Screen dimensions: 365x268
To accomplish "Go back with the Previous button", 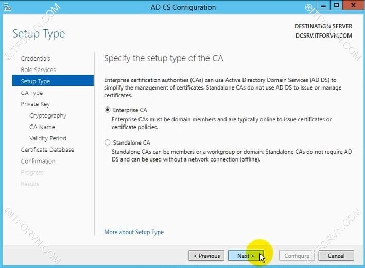I will tap(207, 256).
